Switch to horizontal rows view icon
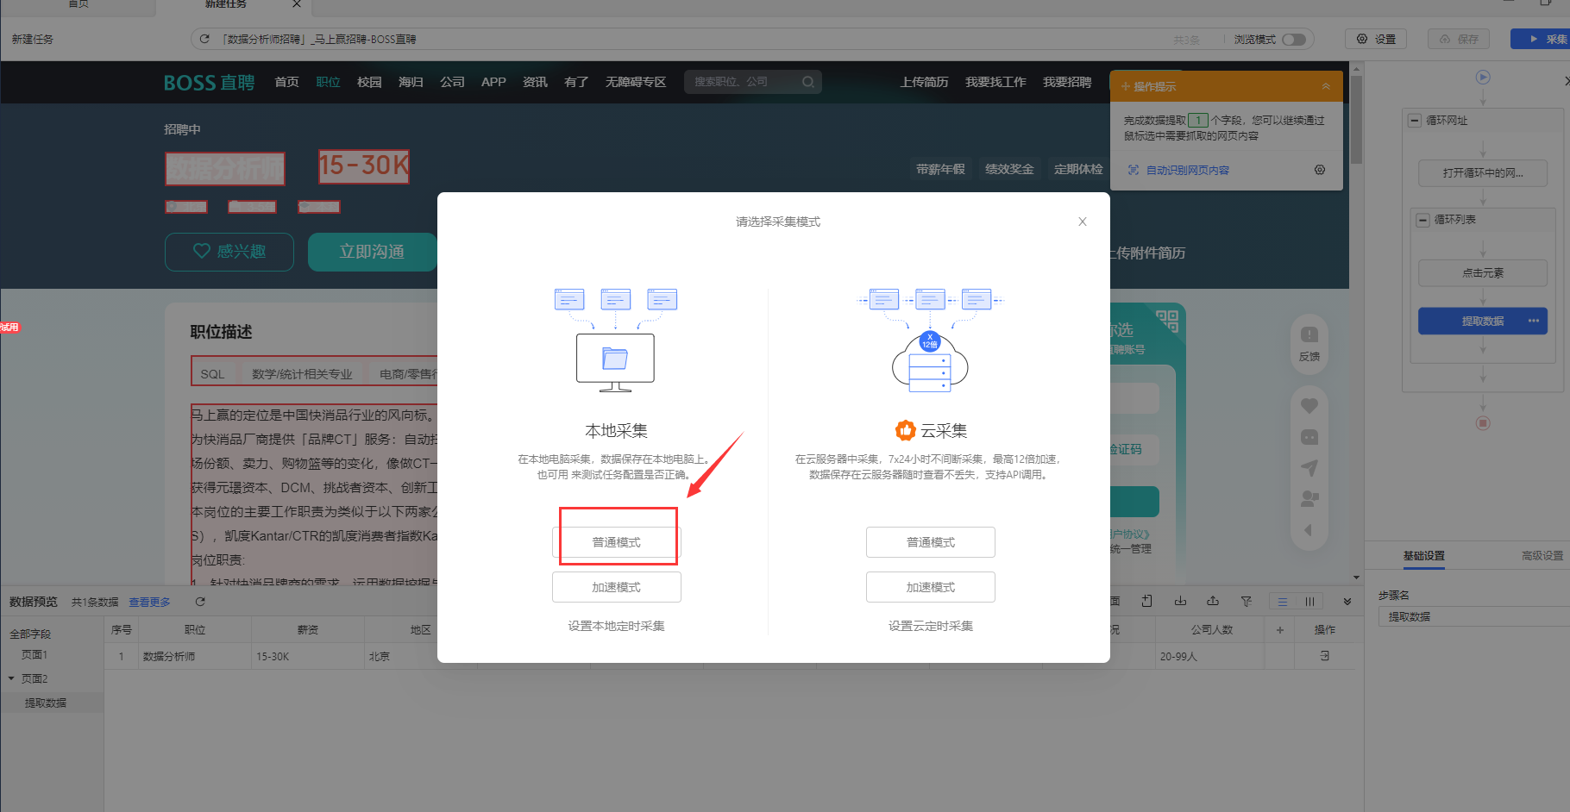This screenshot has width=1570, height=812. pyautogui.click(x=1283, y=602)
